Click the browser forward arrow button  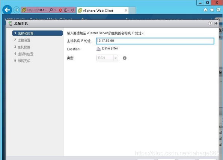coord(17,10)
